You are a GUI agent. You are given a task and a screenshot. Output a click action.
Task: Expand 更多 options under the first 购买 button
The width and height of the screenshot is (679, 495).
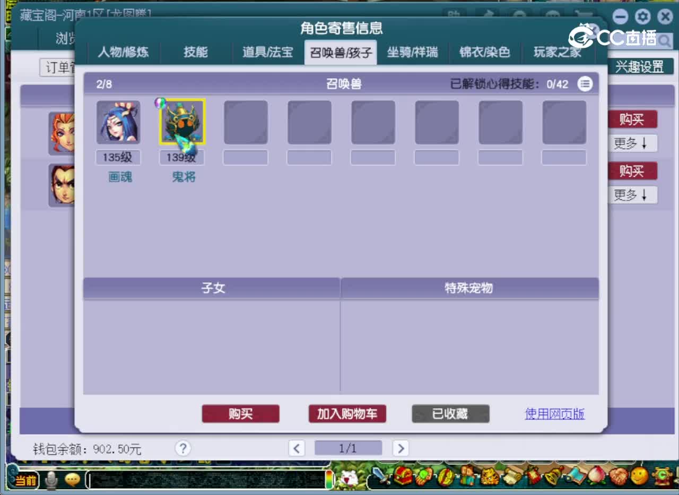(633, 143)
